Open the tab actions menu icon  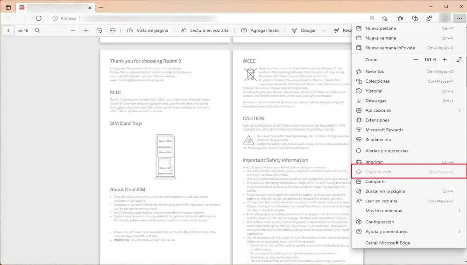click(8, 7)
